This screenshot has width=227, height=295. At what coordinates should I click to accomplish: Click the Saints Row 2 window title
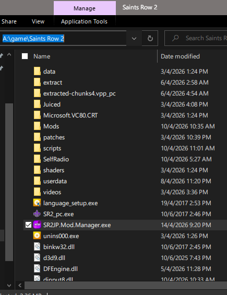140,7
